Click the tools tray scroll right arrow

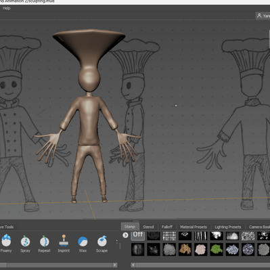115,265
